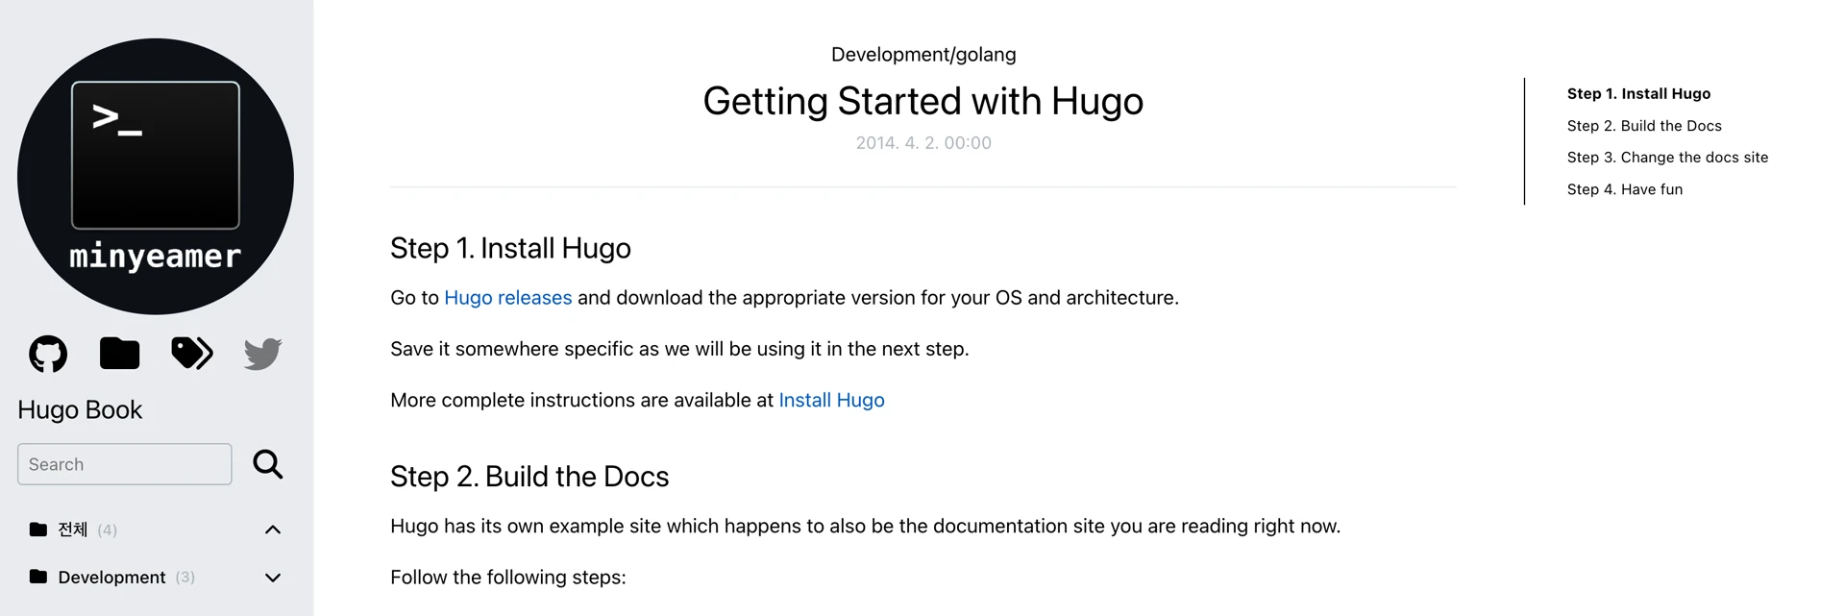Open the Hugo releases link
Screen dimensions: 1845x616
tap(508, 298)
